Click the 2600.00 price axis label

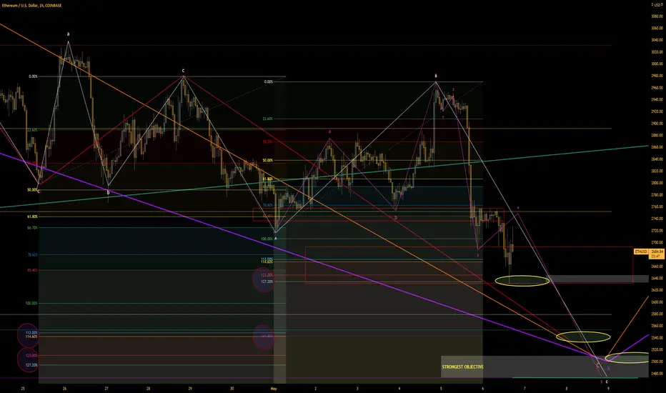(x=657, y=302)
